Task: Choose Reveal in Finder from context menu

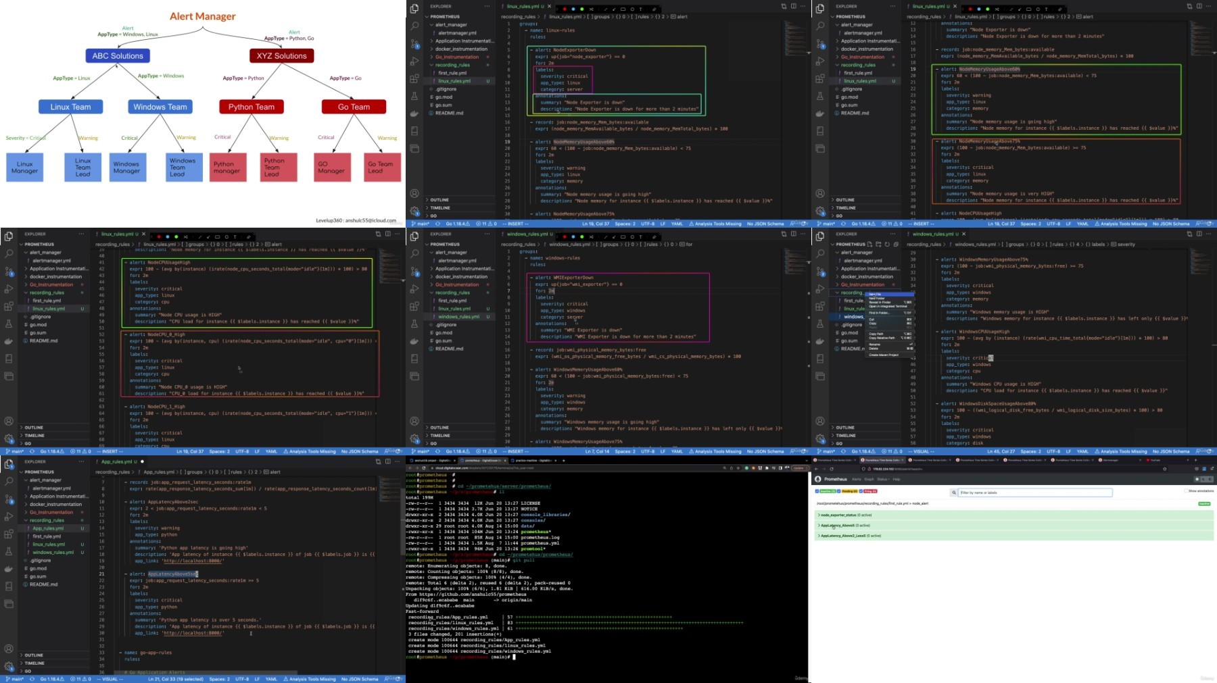Action: tap(889, 302)
